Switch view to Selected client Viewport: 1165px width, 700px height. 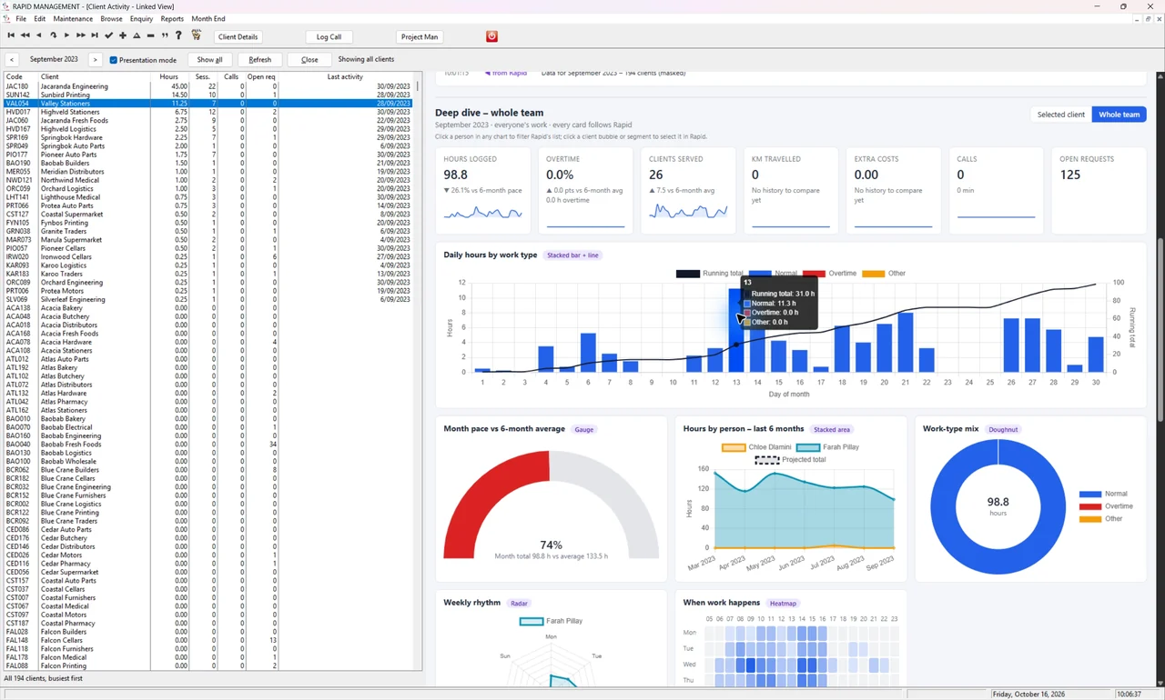pos(1061,115)
